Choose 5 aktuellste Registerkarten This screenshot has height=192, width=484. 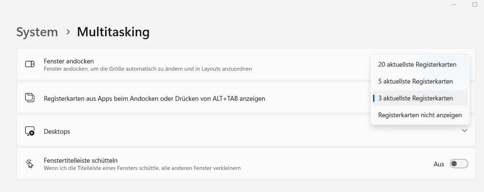(415, 81)
